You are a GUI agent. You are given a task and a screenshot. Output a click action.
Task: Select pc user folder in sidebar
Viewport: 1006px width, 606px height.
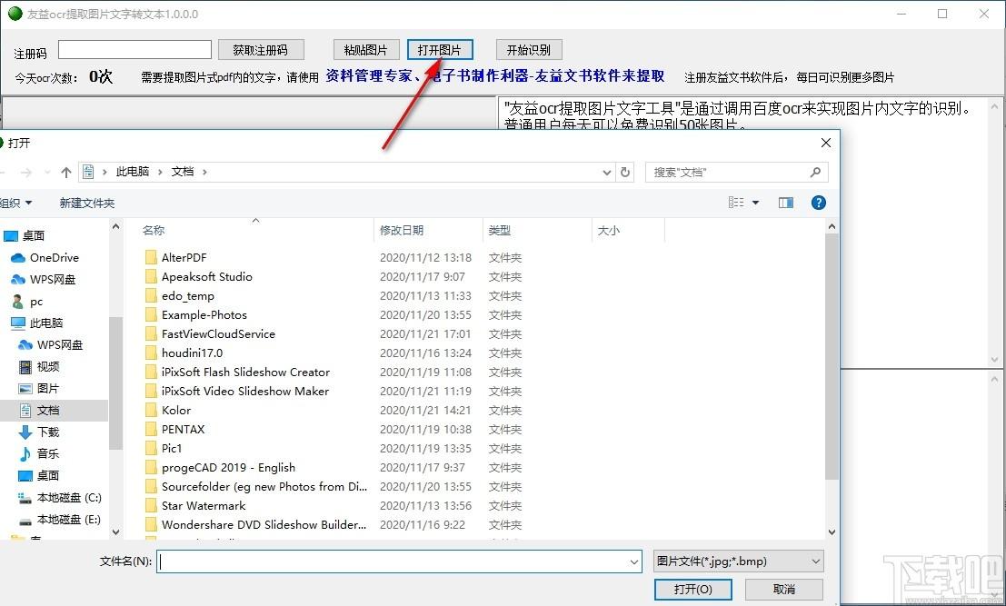pos(27,302)
